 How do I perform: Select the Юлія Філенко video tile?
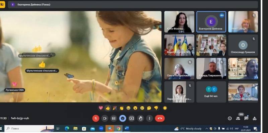pos(179,22)
